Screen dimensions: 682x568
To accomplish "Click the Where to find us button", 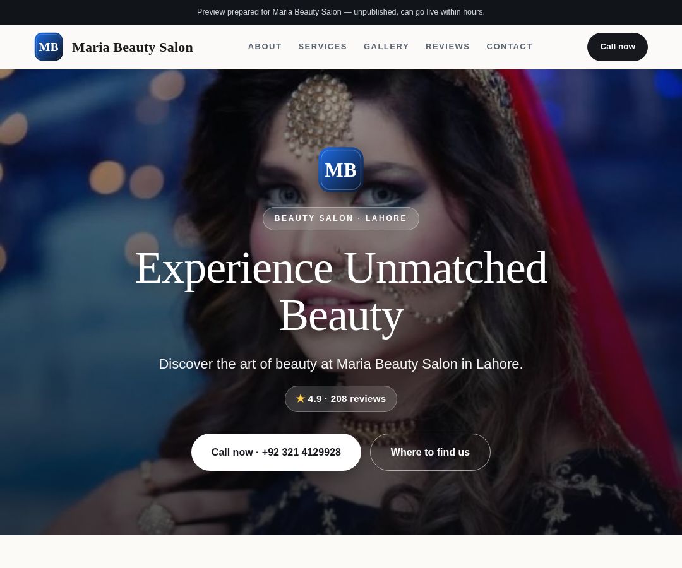I will [x=430, y=452].
